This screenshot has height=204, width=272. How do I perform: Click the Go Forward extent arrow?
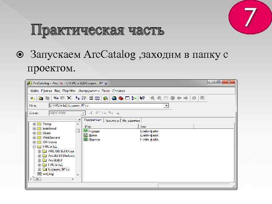(x=186, y=98)
